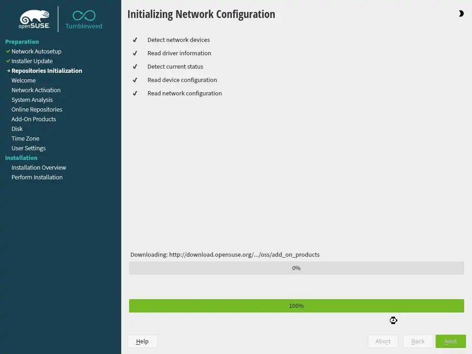Click the Tumbleweed infinity logo
Viewport: 472px width, 354px height.
click(x=84, y=16)
